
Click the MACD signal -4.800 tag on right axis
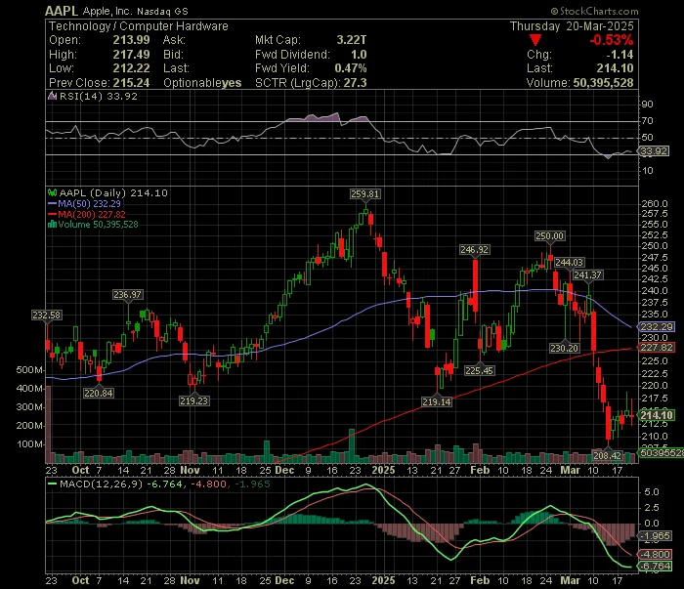(x=656, y=554)
